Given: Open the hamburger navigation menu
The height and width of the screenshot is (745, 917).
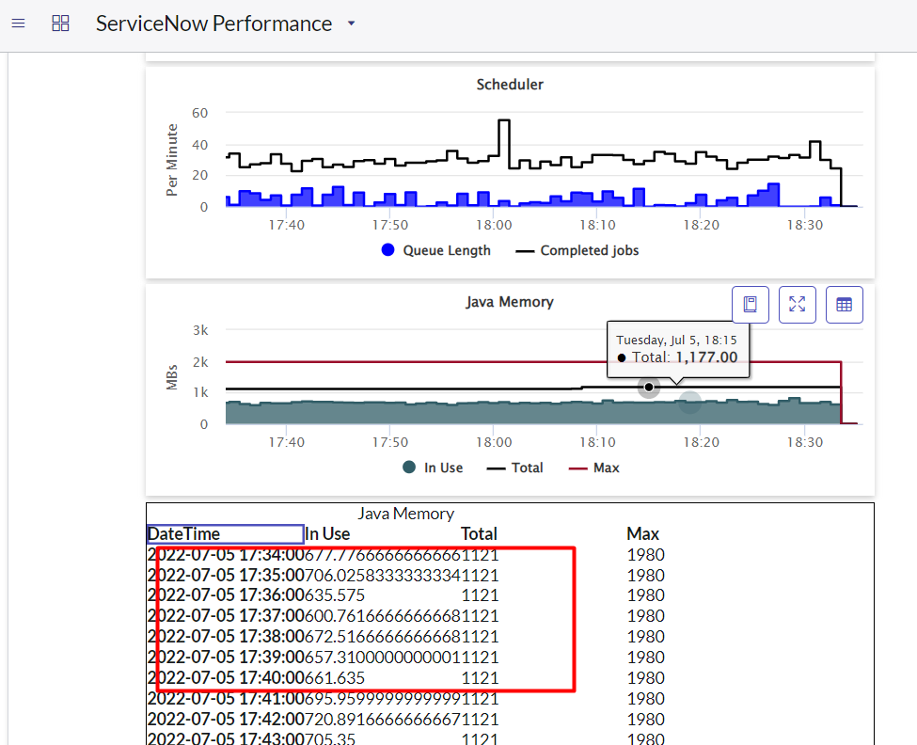Looking at the screenshot, I should tap(18, 24).
